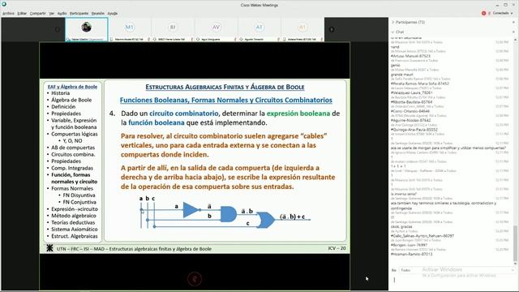Open the Participante menu
The height and width of the screenshot is (292, 519).
point(79,14)
